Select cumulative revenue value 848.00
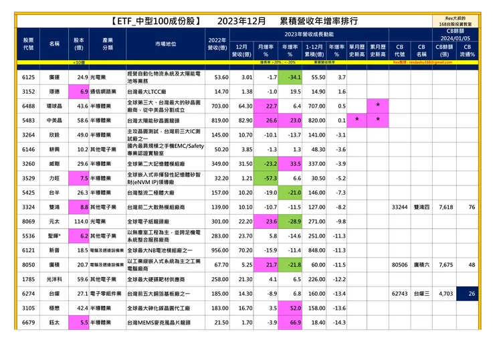Screen dimensions: 495x350 point(317,250)
